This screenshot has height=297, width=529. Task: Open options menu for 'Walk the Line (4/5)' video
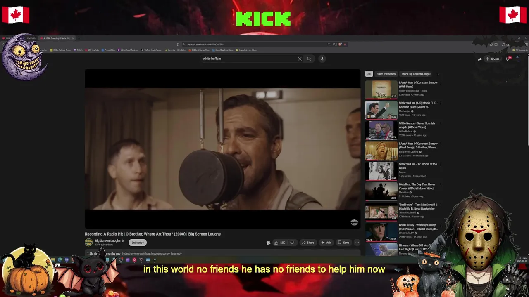pyautogui.click(x=441, y=103)
